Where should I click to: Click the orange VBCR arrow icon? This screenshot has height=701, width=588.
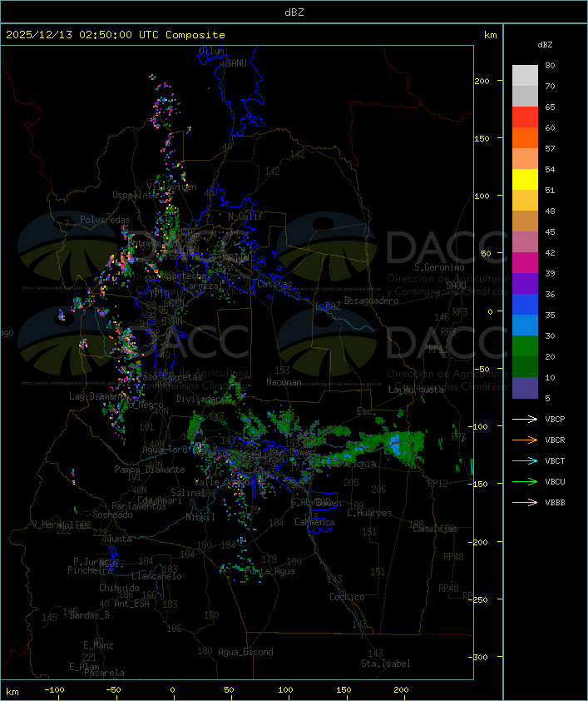[525, 440]
